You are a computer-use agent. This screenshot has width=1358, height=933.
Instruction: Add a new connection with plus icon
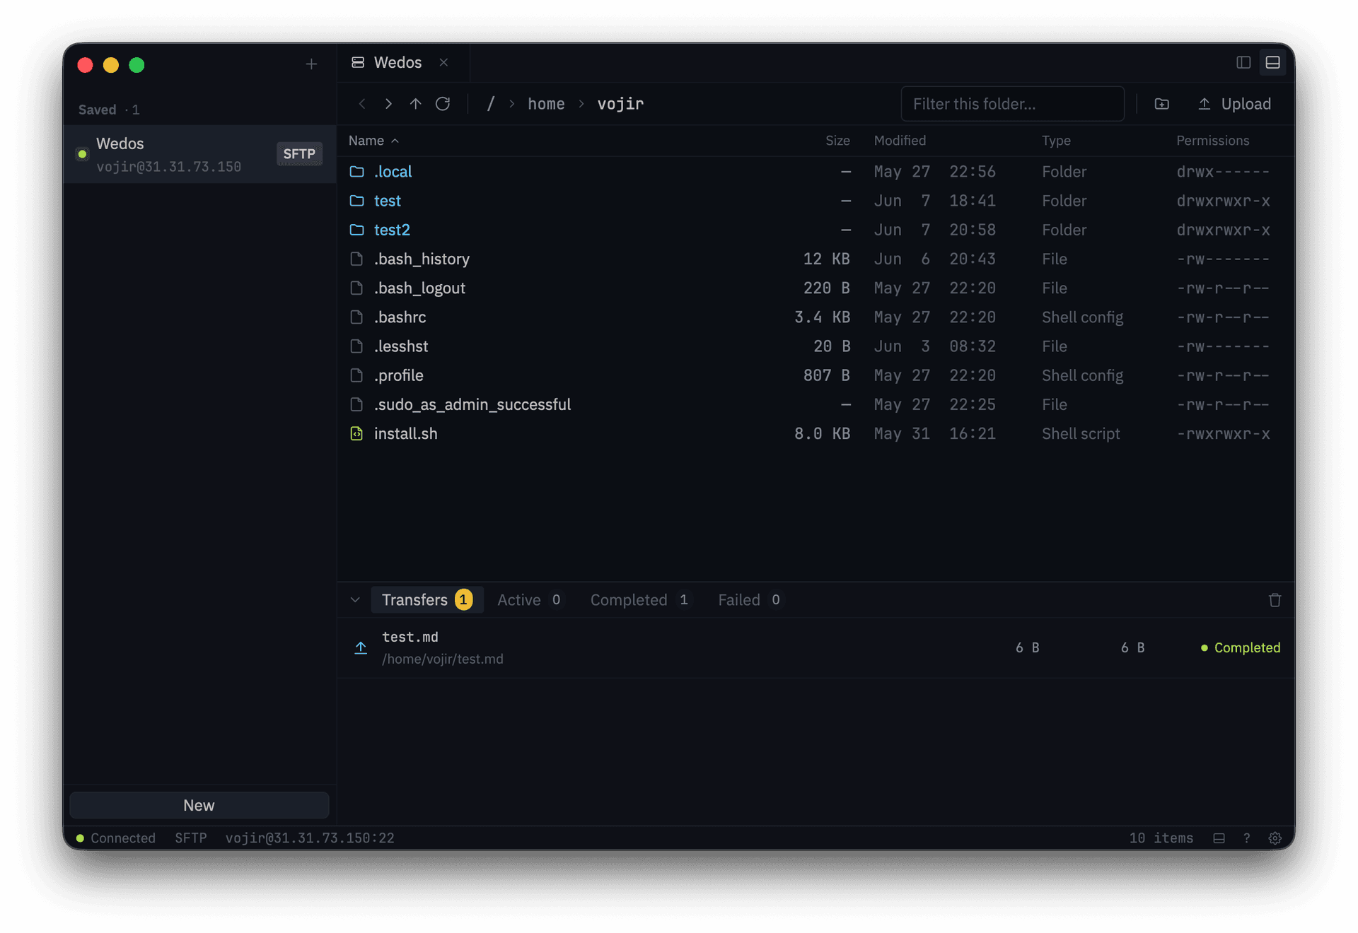point(311,64)
